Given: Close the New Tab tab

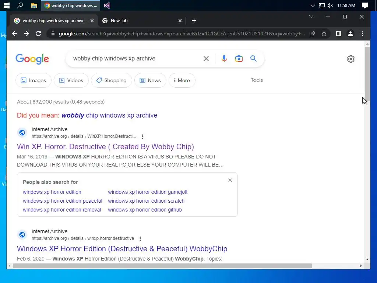Looking at the screenshot, I should [180, 21].
